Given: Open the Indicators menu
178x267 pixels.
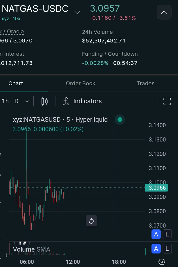Looking at the screenshot, I should [x=82, y=101].
